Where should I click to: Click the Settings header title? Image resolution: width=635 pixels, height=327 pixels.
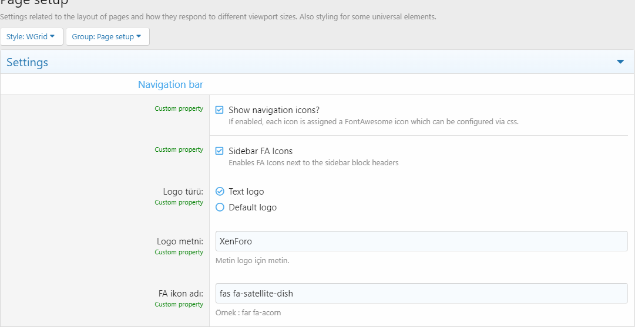[27, 62]
